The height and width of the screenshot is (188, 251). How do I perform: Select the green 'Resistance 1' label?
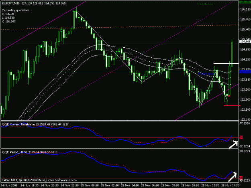pyautogui.click(x=206, y=4)
